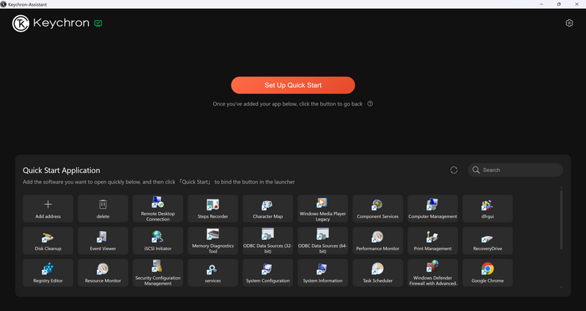Select the services app tile

[212, 273]
